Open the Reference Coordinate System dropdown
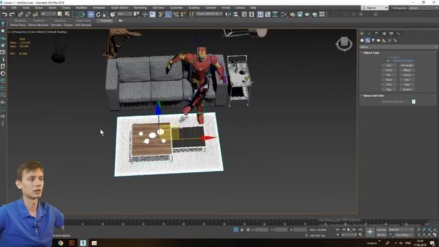Screen dimensions: 439x247 pyautogui.click(x=125, y=14)
